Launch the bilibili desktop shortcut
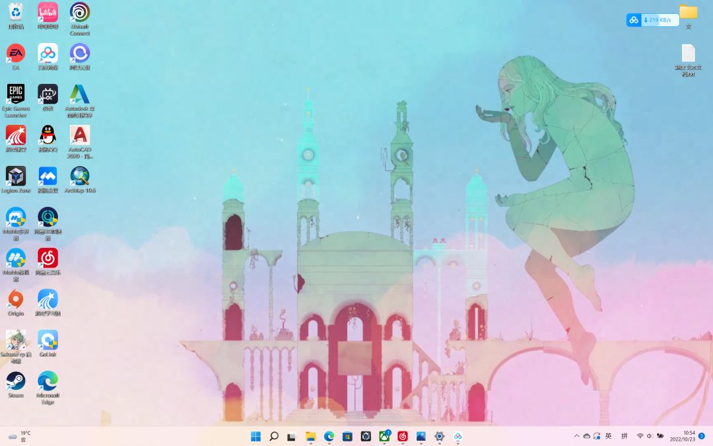The height and width of the screenshot is (446, 713). click(48, 16)
